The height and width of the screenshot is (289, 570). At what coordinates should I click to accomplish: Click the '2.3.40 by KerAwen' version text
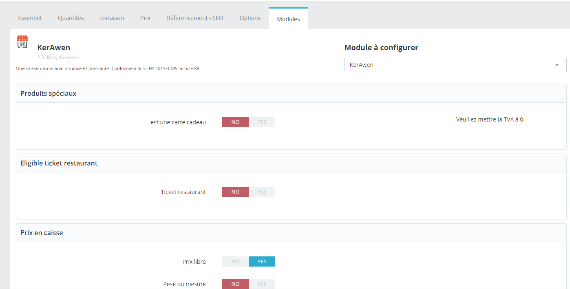(58, 57)
